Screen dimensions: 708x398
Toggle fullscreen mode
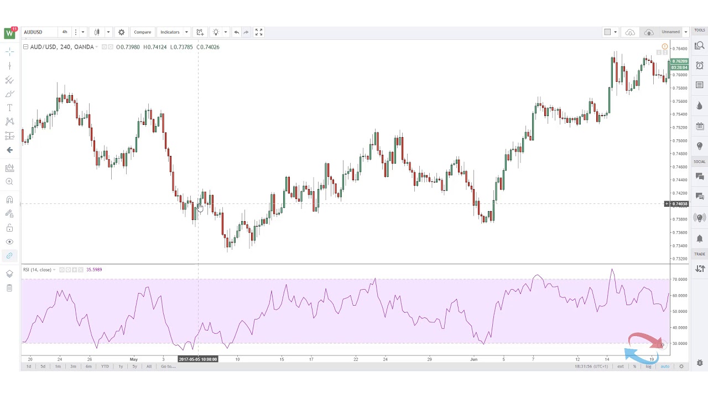pos(259,32)
